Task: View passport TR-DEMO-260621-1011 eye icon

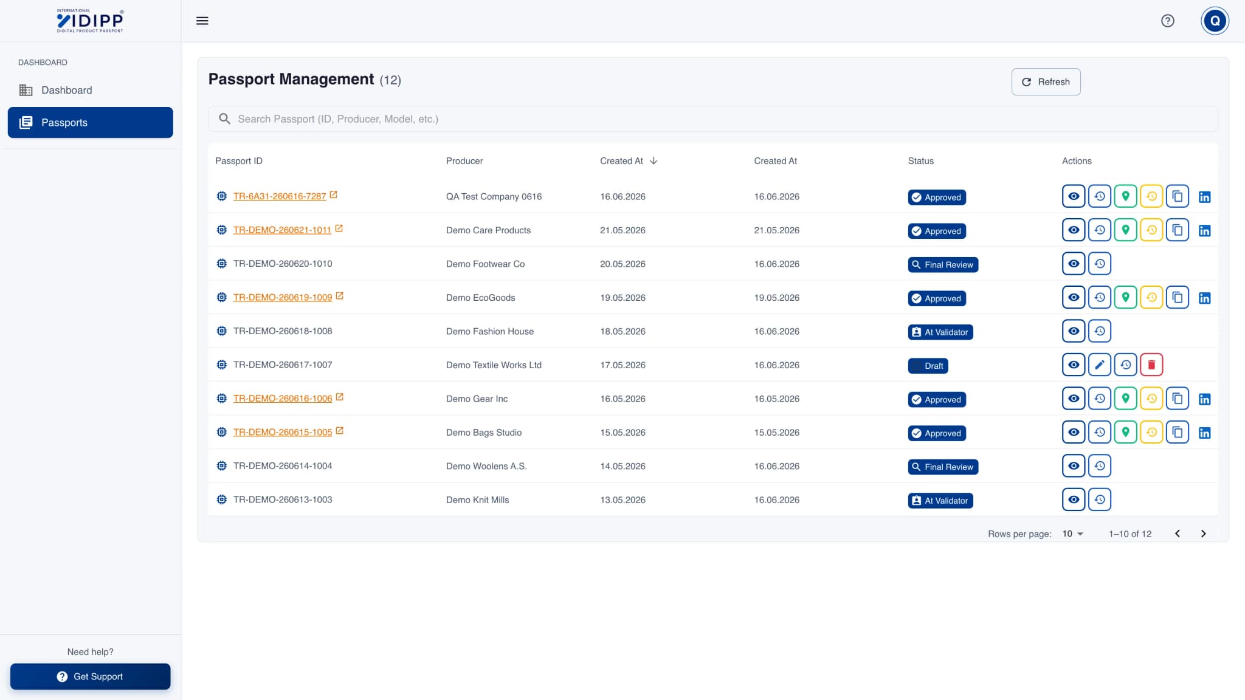Action: (1074, 230)
